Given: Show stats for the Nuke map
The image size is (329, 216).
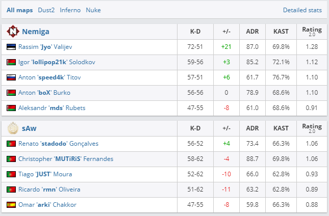Looking at the screenshot, I should click(x=93, y=10).
